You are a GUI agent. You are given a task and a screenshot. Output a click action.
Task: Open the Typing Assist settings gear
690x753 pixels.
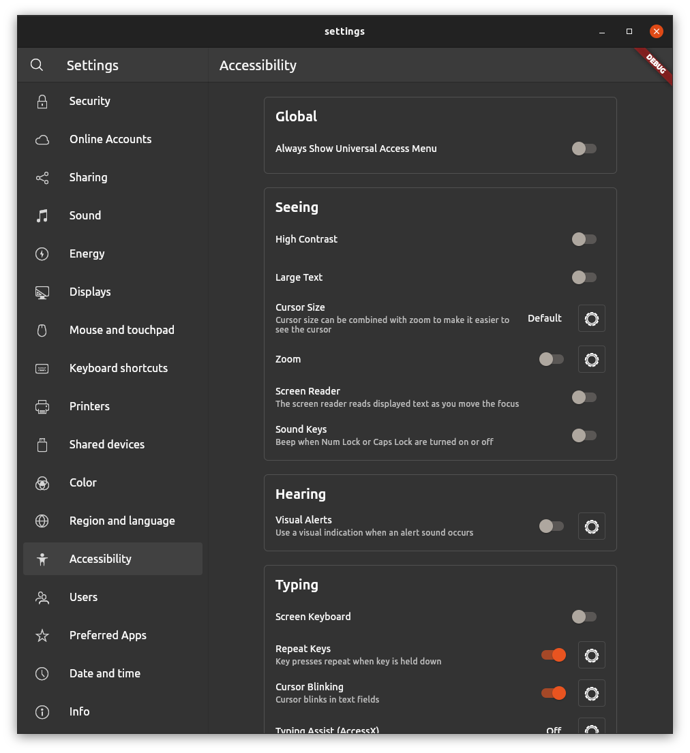point(591,729)
